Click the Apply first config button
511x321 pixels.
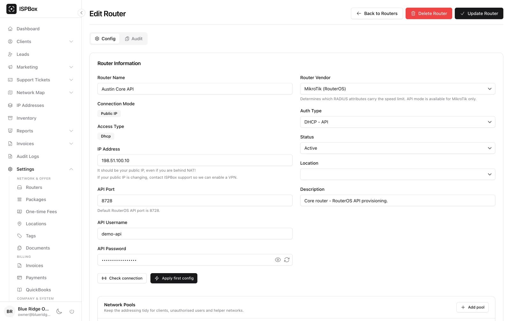point(174,278)
